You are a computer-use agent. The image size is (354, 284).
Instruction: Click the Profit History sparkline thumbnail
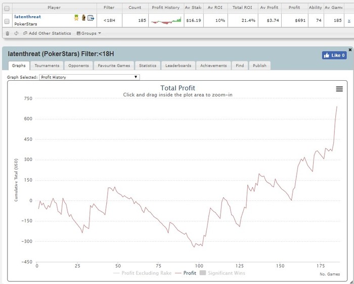coord(166,21)
